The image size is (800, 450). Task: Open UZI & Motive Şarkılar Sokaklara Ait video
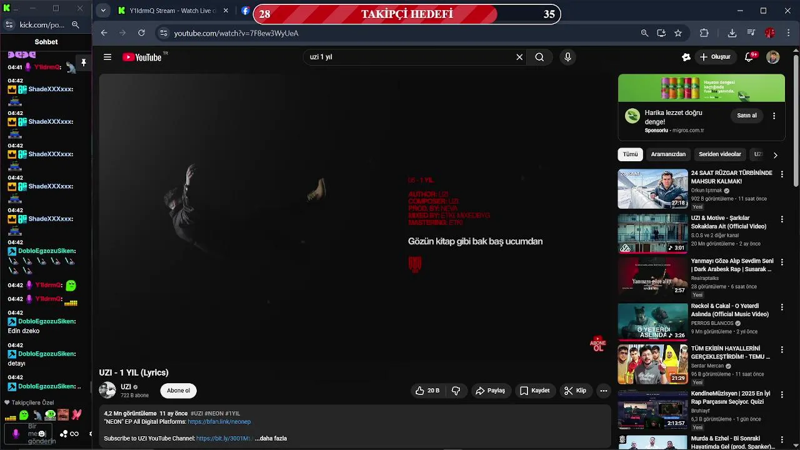pyautogui.click(x=652, y=234)
